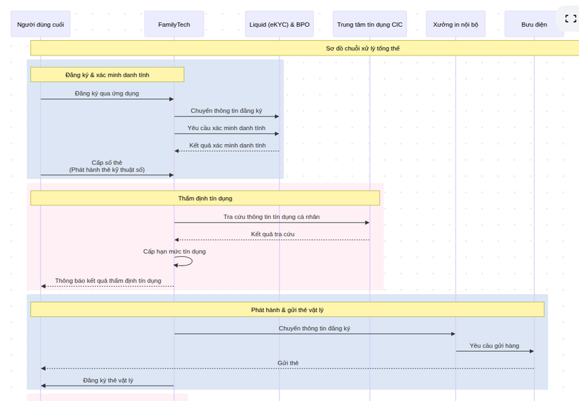The image size is (579, 401).
Task: Click the 'Sơ đồ chuỗi xử lý tổng thể' note
Action: 363,48
